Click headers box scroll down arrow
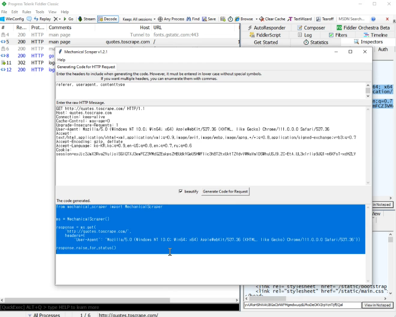396x317 pixels. [368, 96]
